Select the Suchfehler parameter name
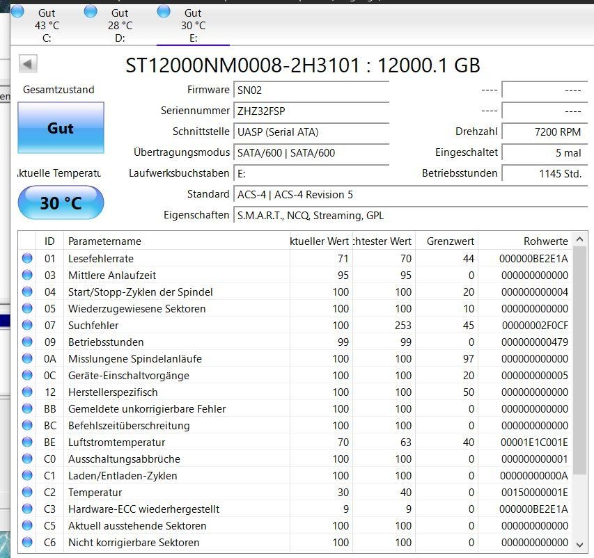 pos(93,325)
